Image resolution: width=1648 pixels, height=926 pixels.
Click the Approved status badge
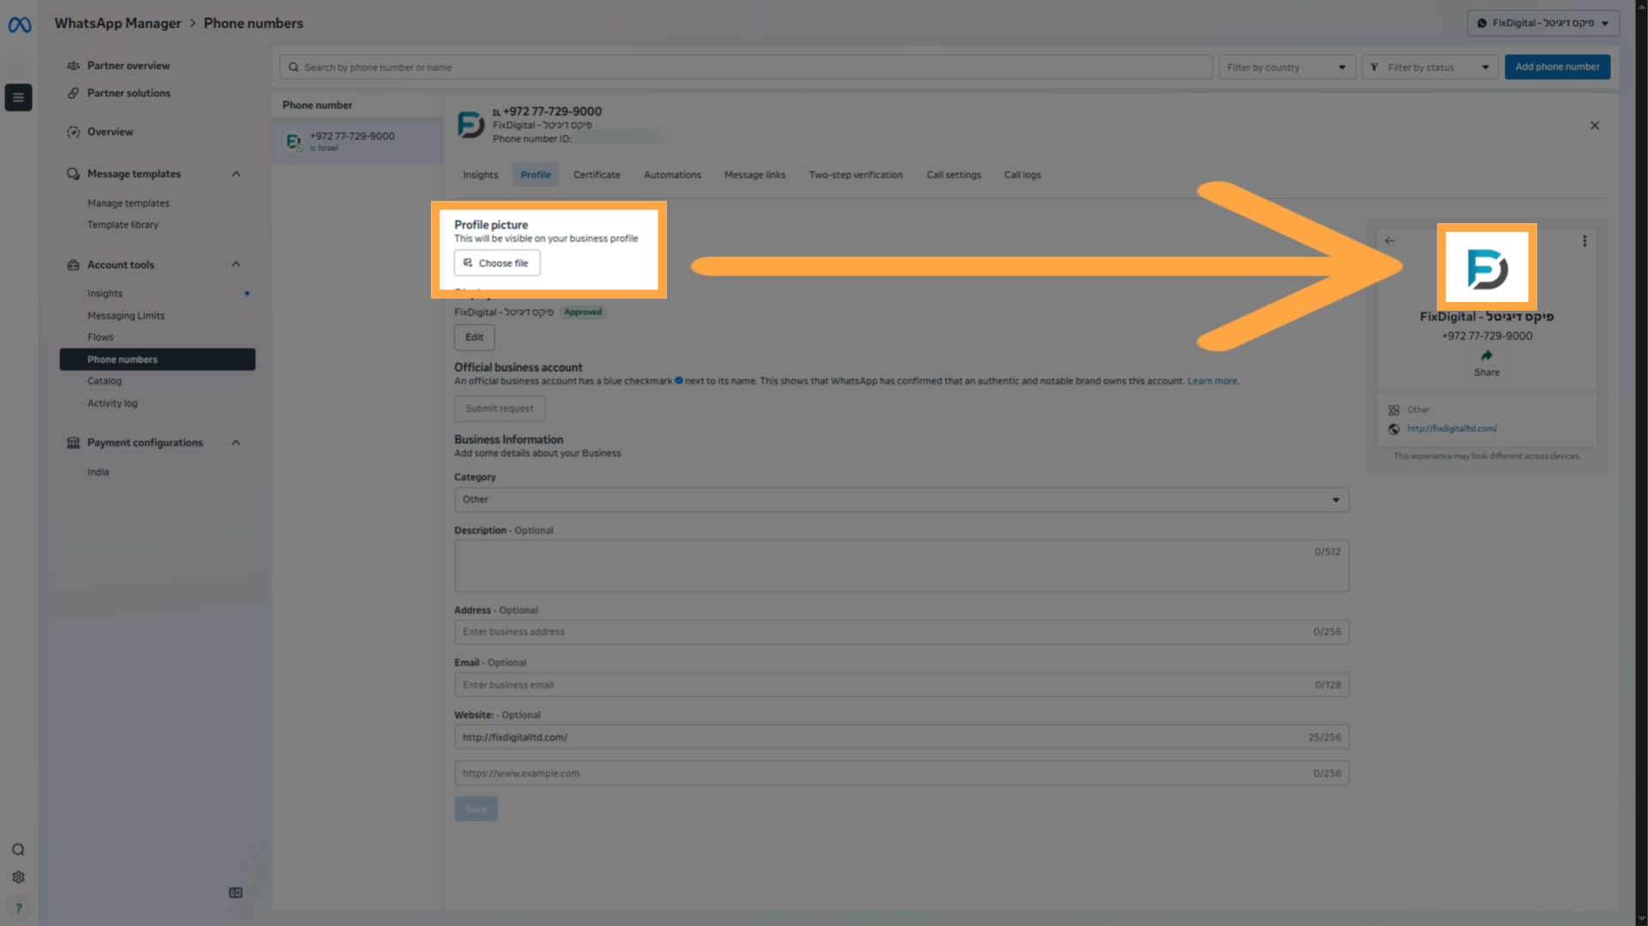coord(583,312)
